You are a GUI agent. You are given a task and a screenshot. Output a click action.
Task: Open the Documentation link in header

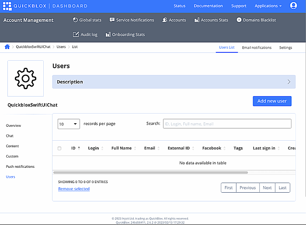[208, 6]
